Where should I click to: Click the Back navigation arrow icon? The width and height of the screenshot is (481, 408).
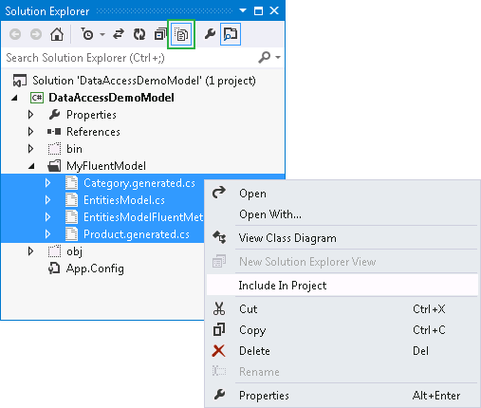pyautogui.click(x=15, y=34)
